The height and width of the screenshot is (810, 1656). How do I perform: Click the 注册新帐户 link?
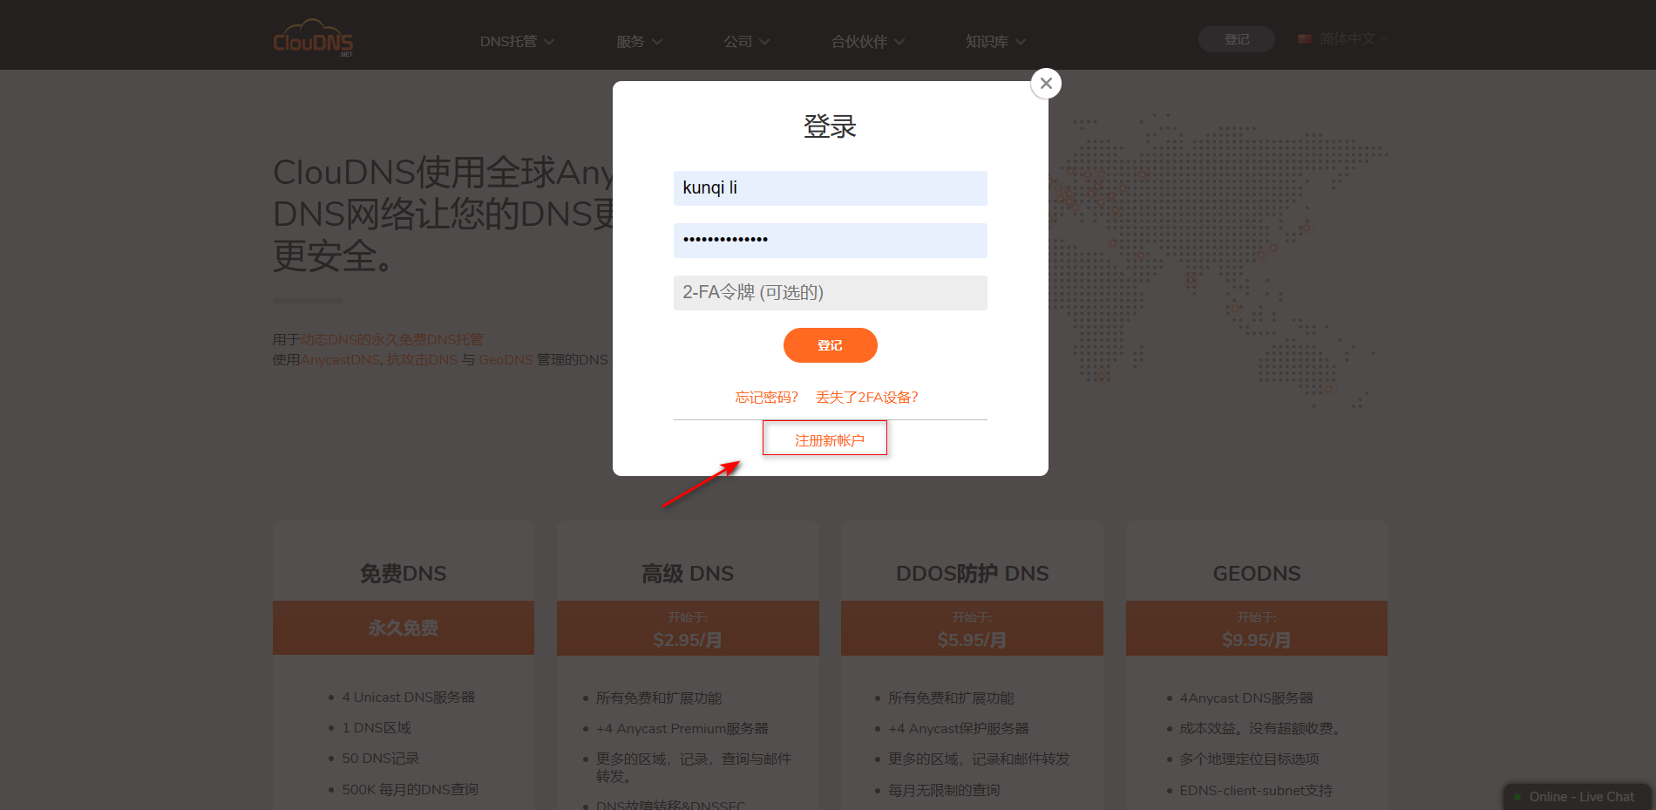point(829,440)
